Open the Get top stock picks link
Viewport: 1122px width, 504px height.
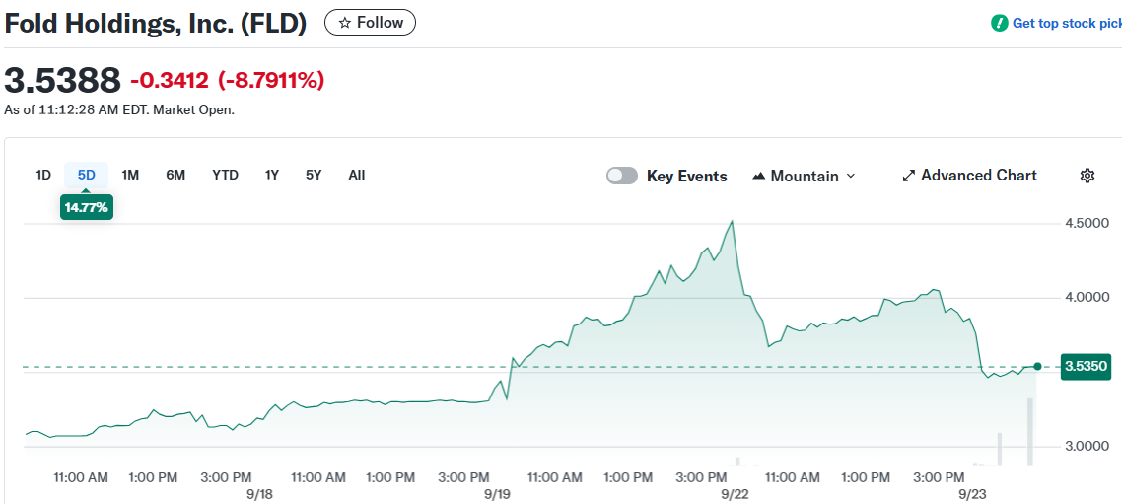coord(1067,24)
